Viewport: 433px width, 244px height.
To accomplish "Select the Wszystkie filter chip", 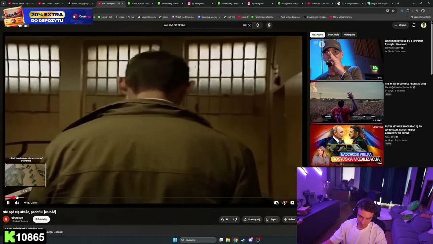I will coord(317,35).
